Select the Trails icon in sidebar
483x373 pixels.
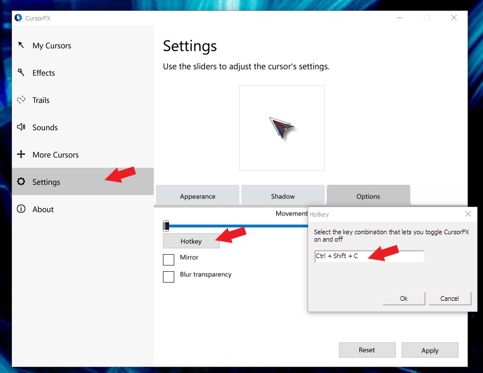(21, 100)
